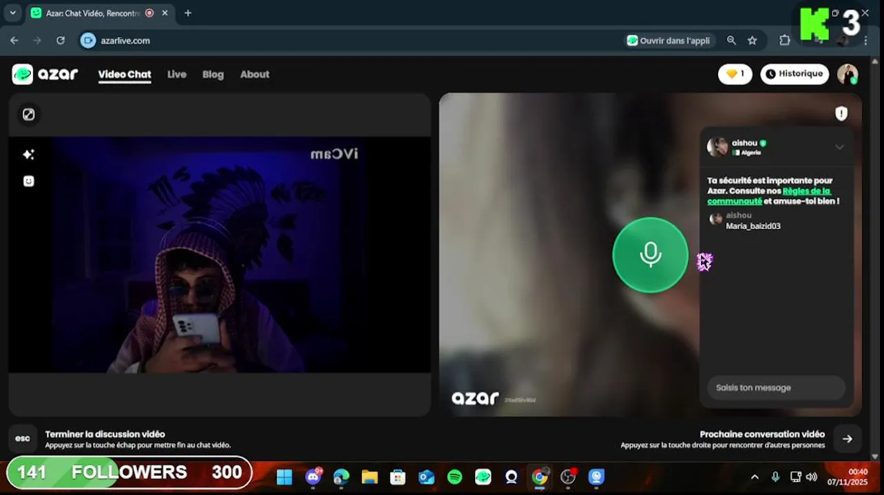
Task: Open network settings from system tray
Action: [795, 476]
